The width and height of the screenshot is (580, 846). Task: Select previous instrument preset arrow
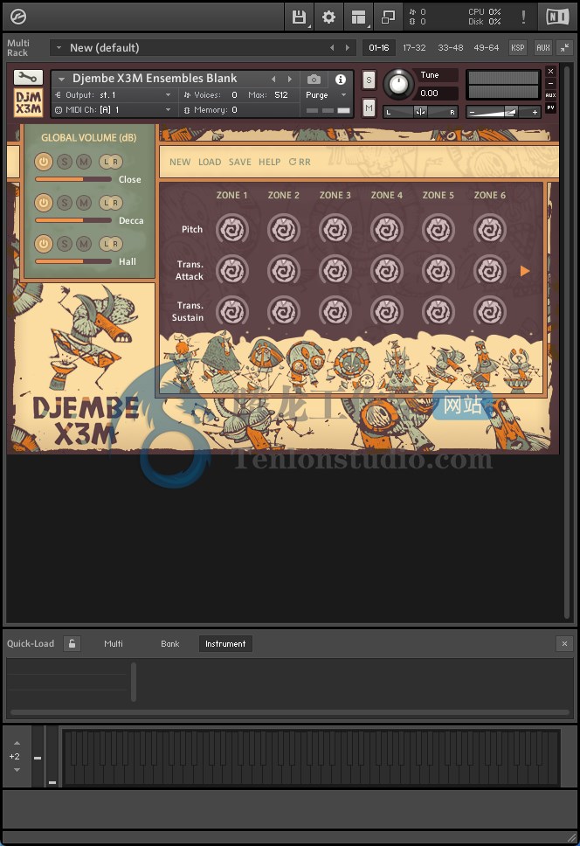pyautogui.click(x=273, y=80)
